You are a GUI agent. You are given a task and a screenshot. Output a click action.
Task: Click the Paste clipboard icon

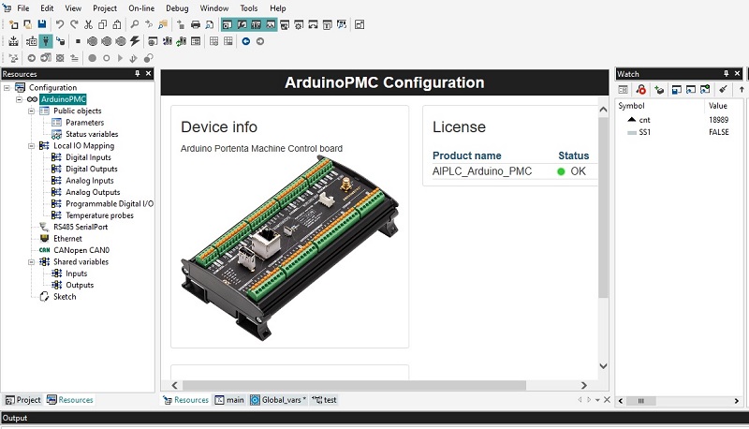(x=116, y=25)
